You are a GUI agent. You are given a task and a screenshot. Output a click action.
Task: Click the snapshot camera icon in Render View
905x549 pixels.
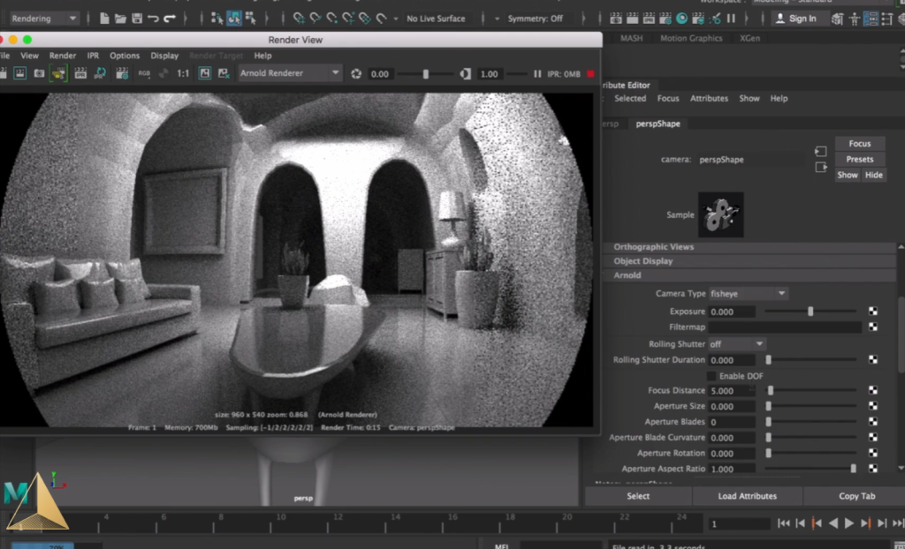point(39,73)
